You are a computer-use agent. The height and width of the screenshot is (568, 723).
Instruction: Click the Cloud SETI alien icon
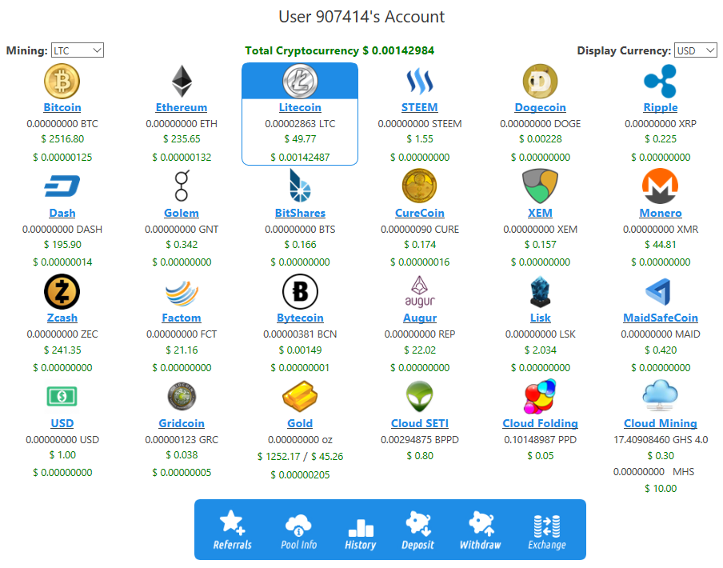420,397
